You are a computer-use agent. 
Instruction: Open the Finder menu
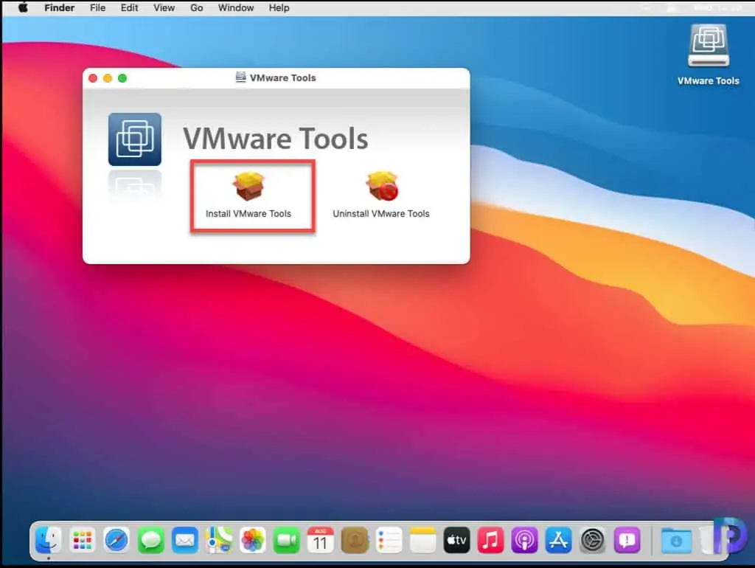tap(59, 7)
